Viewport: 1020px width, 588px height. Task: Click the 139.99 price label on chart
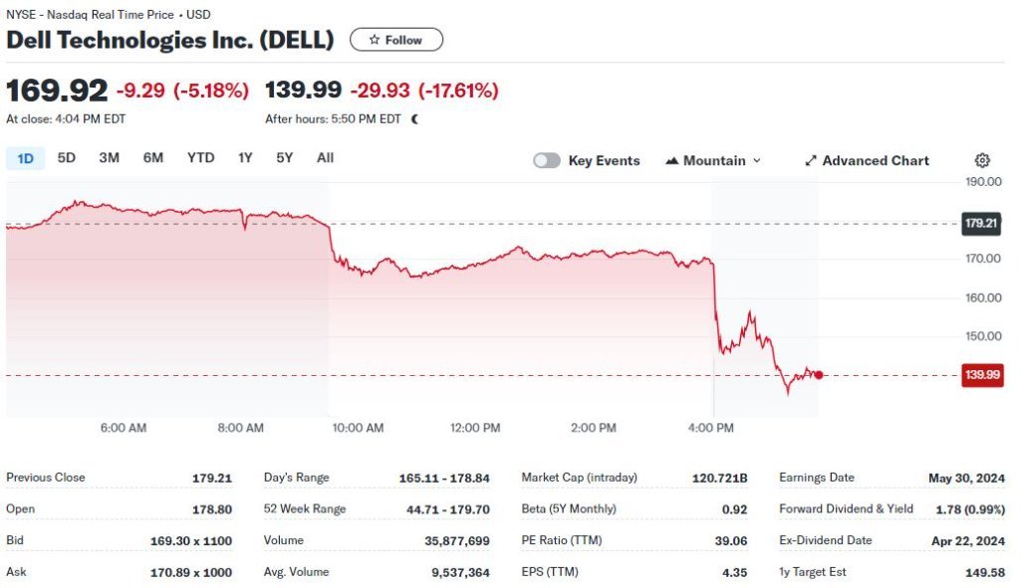coord(982,375)
